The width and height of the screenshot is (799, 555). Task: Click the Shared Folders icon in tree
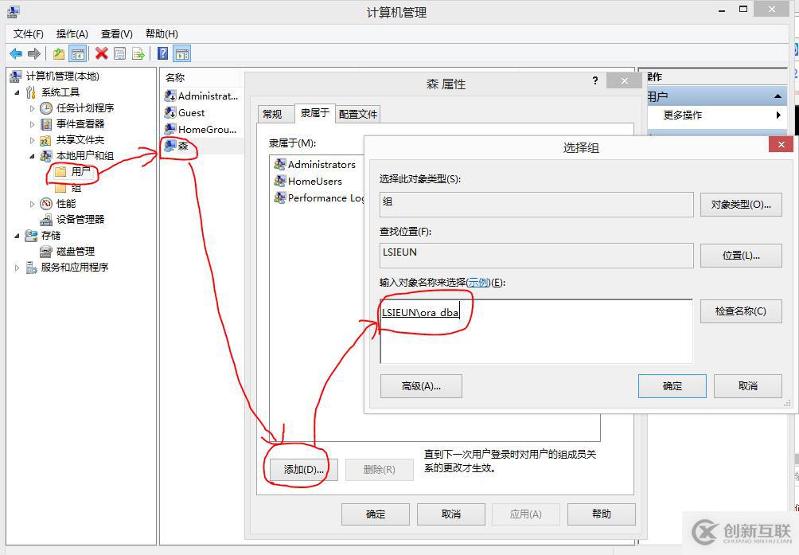[x=46, y=140]
